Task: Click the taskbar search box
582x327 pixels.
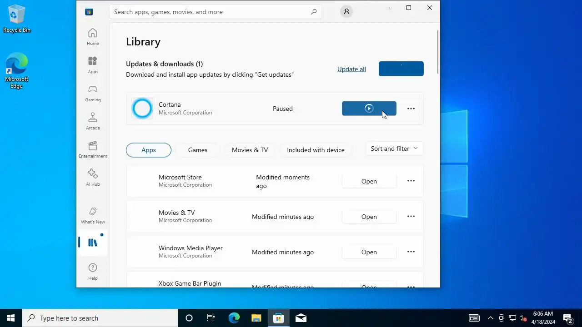Action: click(x=100, y=318)
